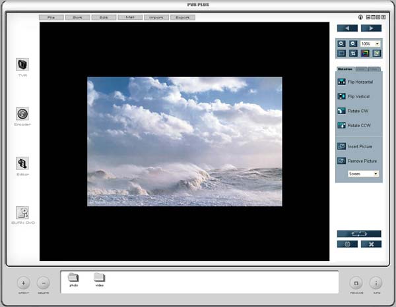Click Insert Picture icon
This screenshot has width=396, height=307.
pos(341,146)
